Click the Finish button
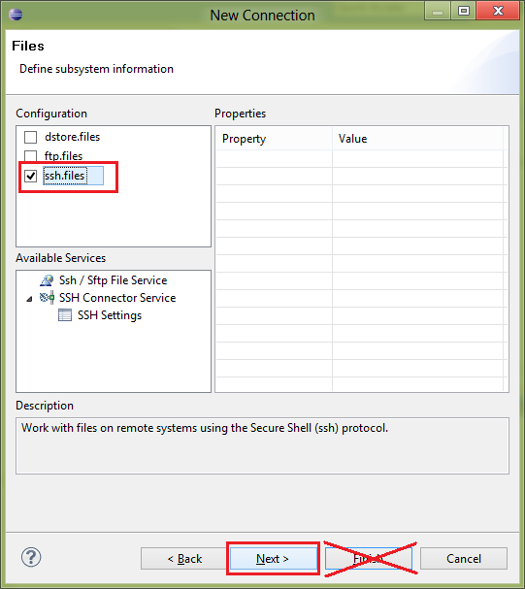 [368, 559]
